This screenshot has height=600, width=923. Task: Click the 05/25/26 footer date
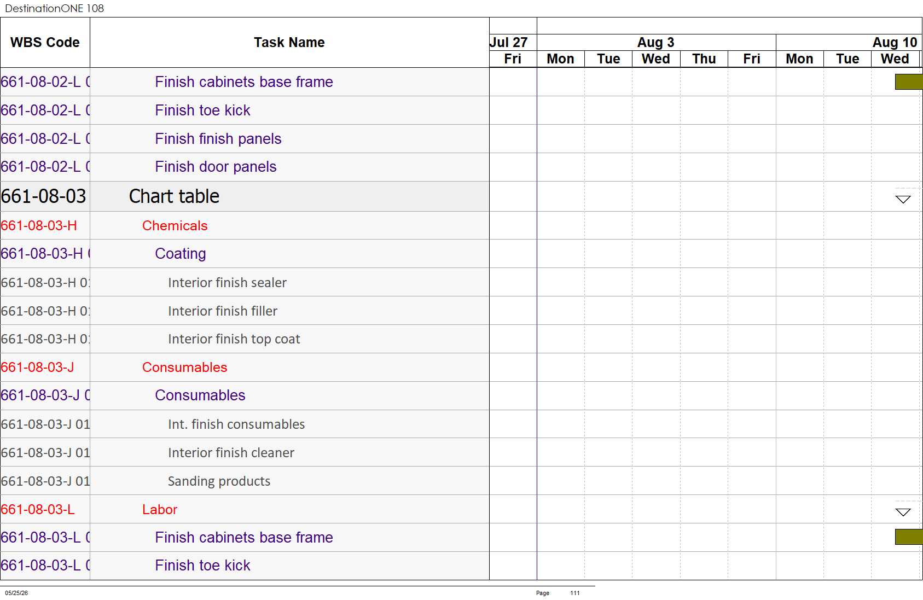16,593
